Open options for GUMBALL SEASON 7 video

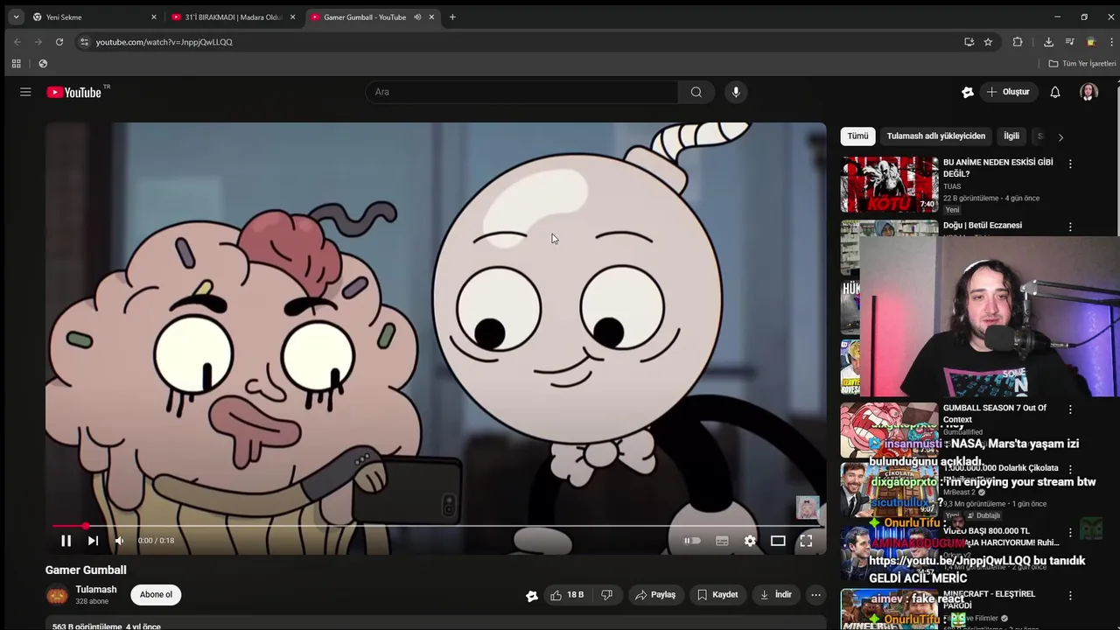click(1070, 409)
